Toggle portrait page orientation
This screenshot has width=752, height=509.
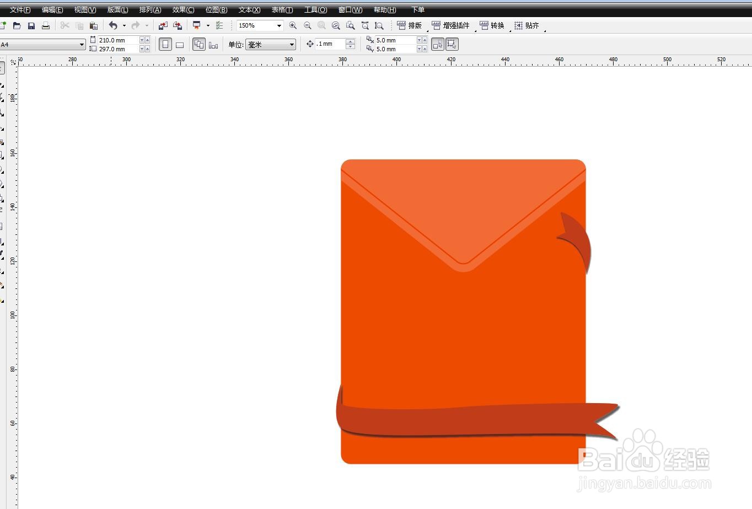click(x=165, y=45)
